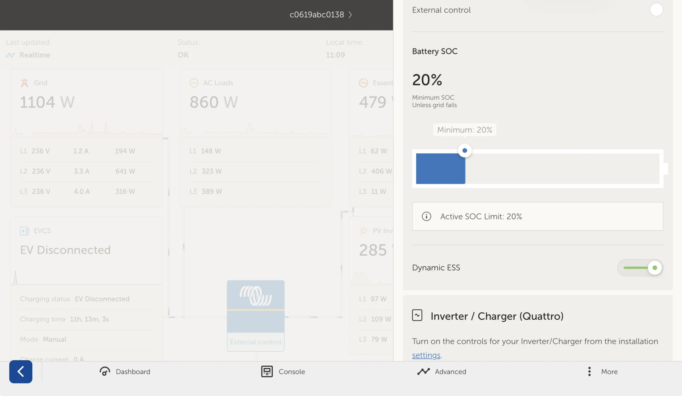Click the Charging time 11h, 13m, 3s row

point(86,319)
